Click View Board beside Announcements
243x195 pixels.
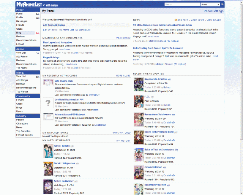pos(123,38)
